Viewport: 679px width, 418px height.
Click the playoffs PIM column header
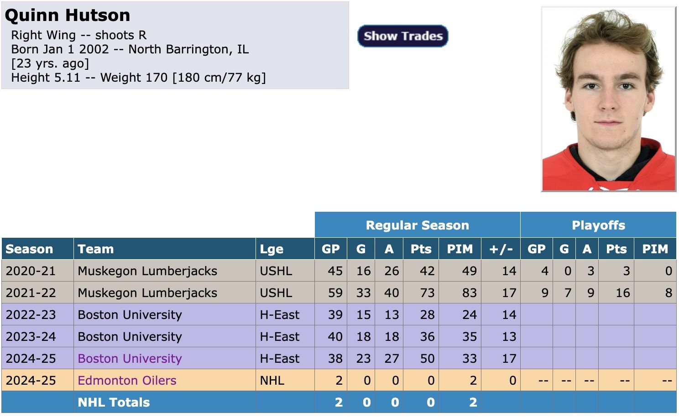655,249
